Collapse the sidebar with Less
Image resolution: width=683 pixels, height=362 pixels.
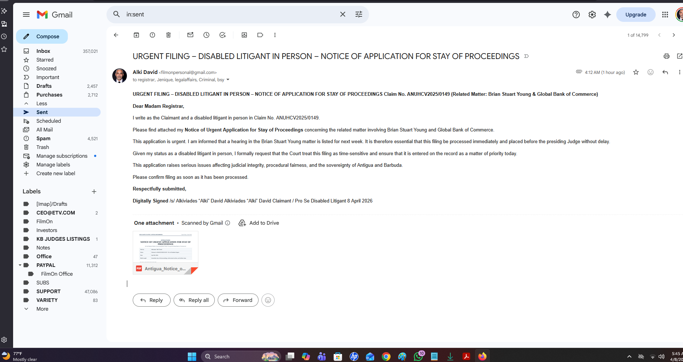(42, 103)
